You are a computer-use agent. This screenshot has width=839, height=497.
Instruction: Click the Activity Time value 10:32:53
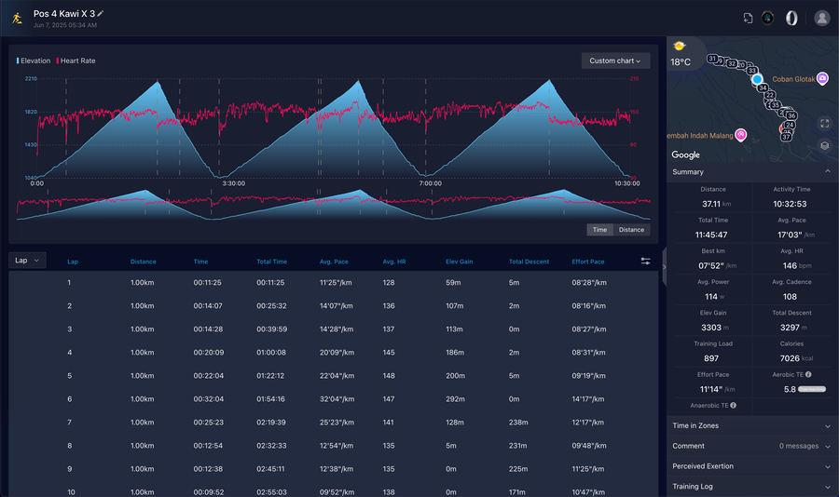click(x=790, y=204)
